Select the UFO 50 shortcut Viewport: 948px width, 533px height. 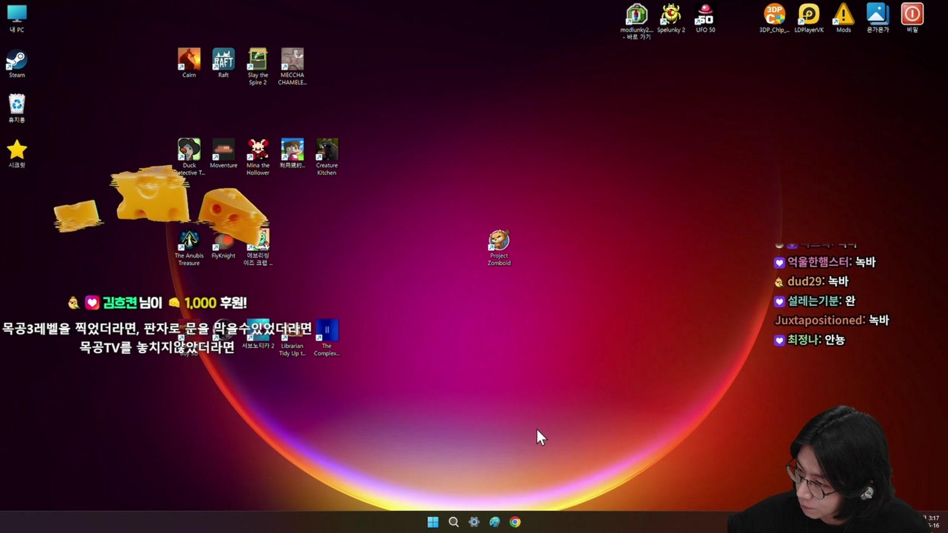coord(705,18)
